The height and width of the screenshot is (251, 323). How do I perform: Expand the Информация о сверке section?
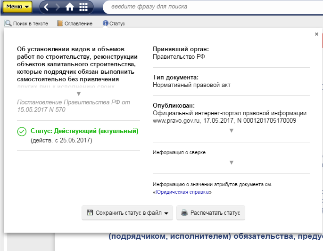[231, 163]
